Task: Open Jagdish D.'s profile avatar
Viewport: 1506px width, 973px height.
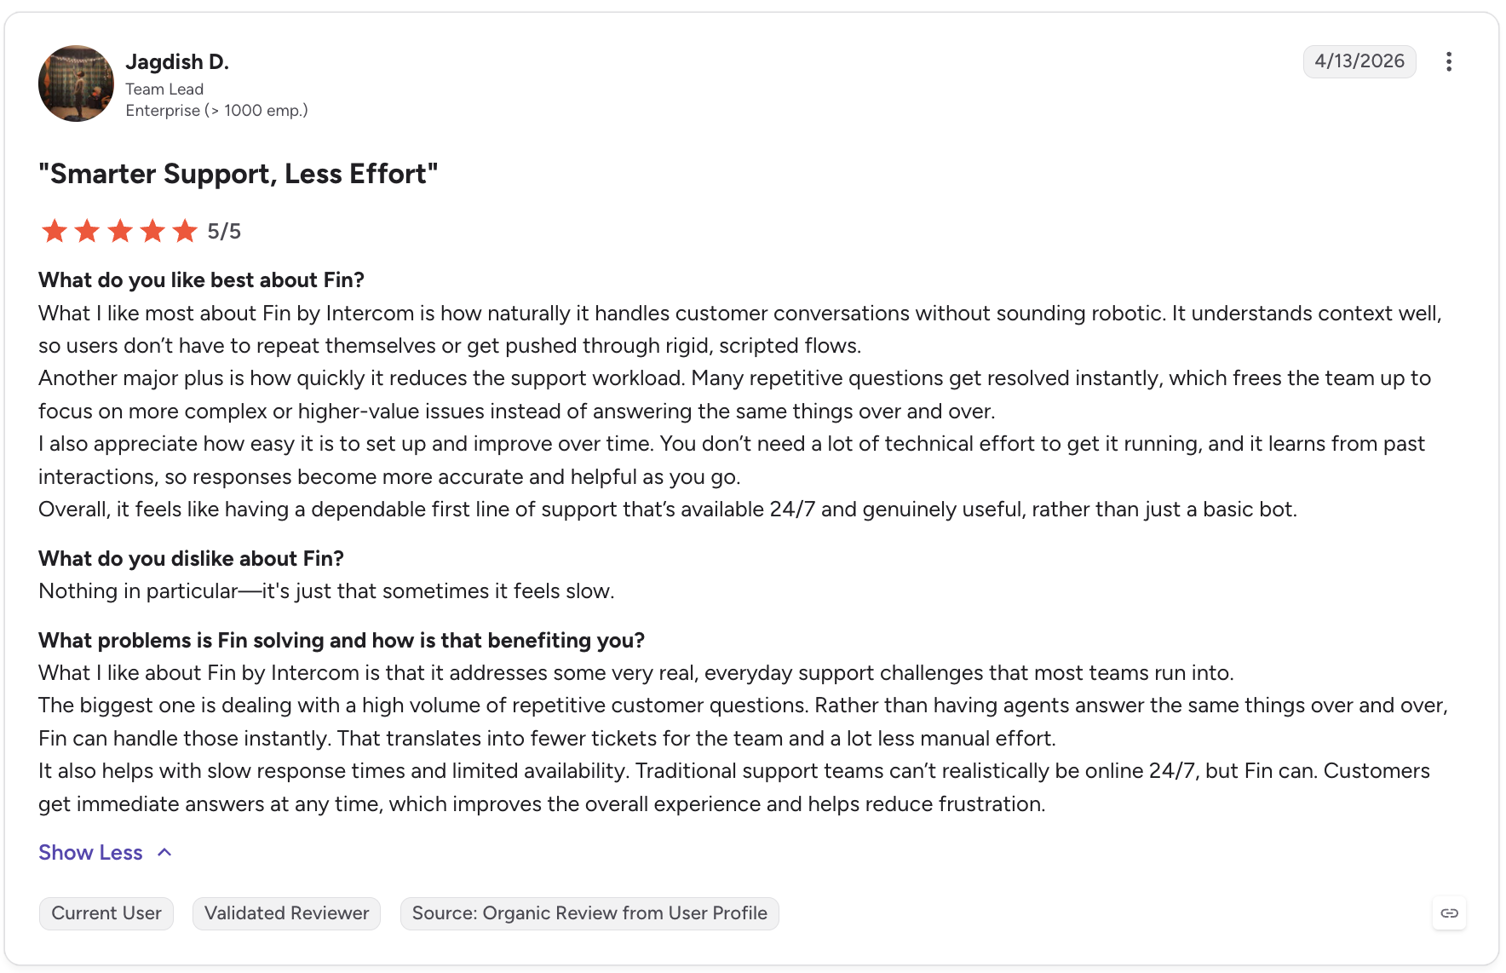Action: [76, 83]
